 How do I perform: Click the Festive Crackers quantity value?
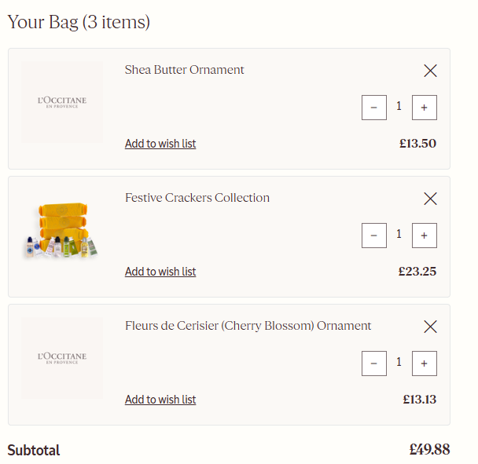(x=399, y=234)
